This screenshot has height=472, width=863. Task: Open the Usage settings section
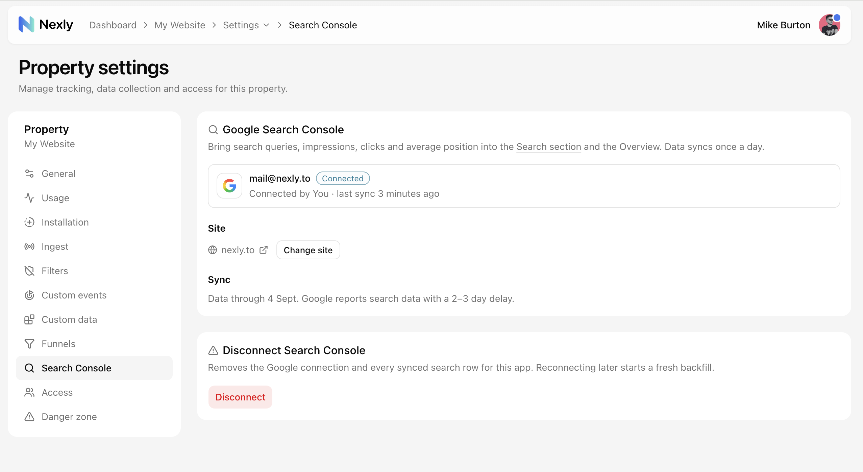point(94,198)
